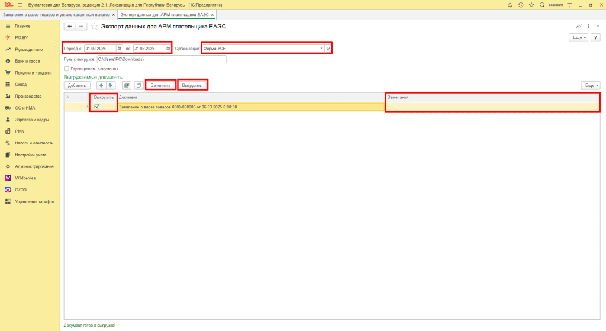Image resolution: width=606 pixels, height=331 pixels.
Task: Browse for the export path folder
Action: click(223, 60)
